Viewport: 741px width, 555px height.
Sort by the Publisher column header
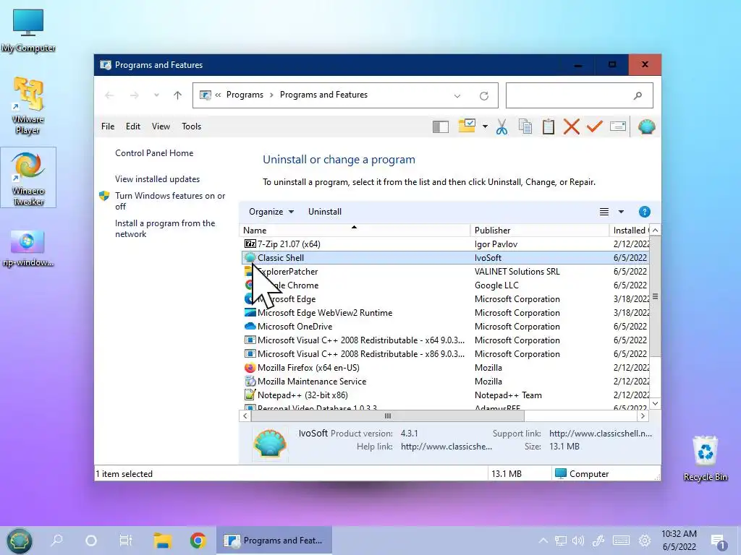point(540,231)
